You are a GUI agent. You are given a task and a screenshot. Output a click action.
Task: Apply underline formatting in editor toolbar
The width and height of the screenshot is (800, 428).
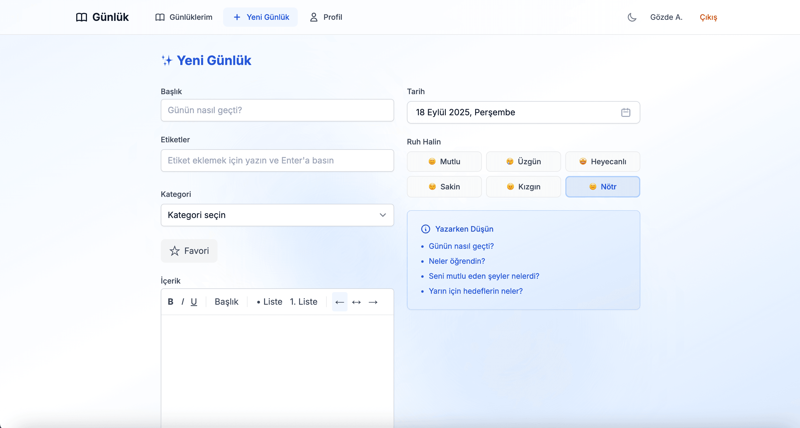click(x=194, y=301)
